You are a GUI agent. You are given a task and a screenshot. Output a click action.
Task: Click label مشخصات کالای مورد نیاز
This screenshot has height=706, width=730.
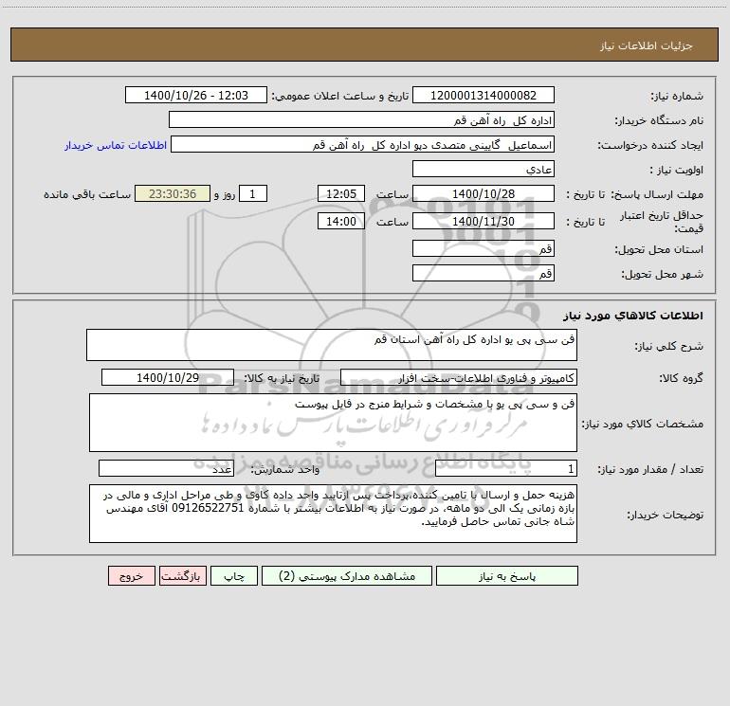(x=643, y=424)
